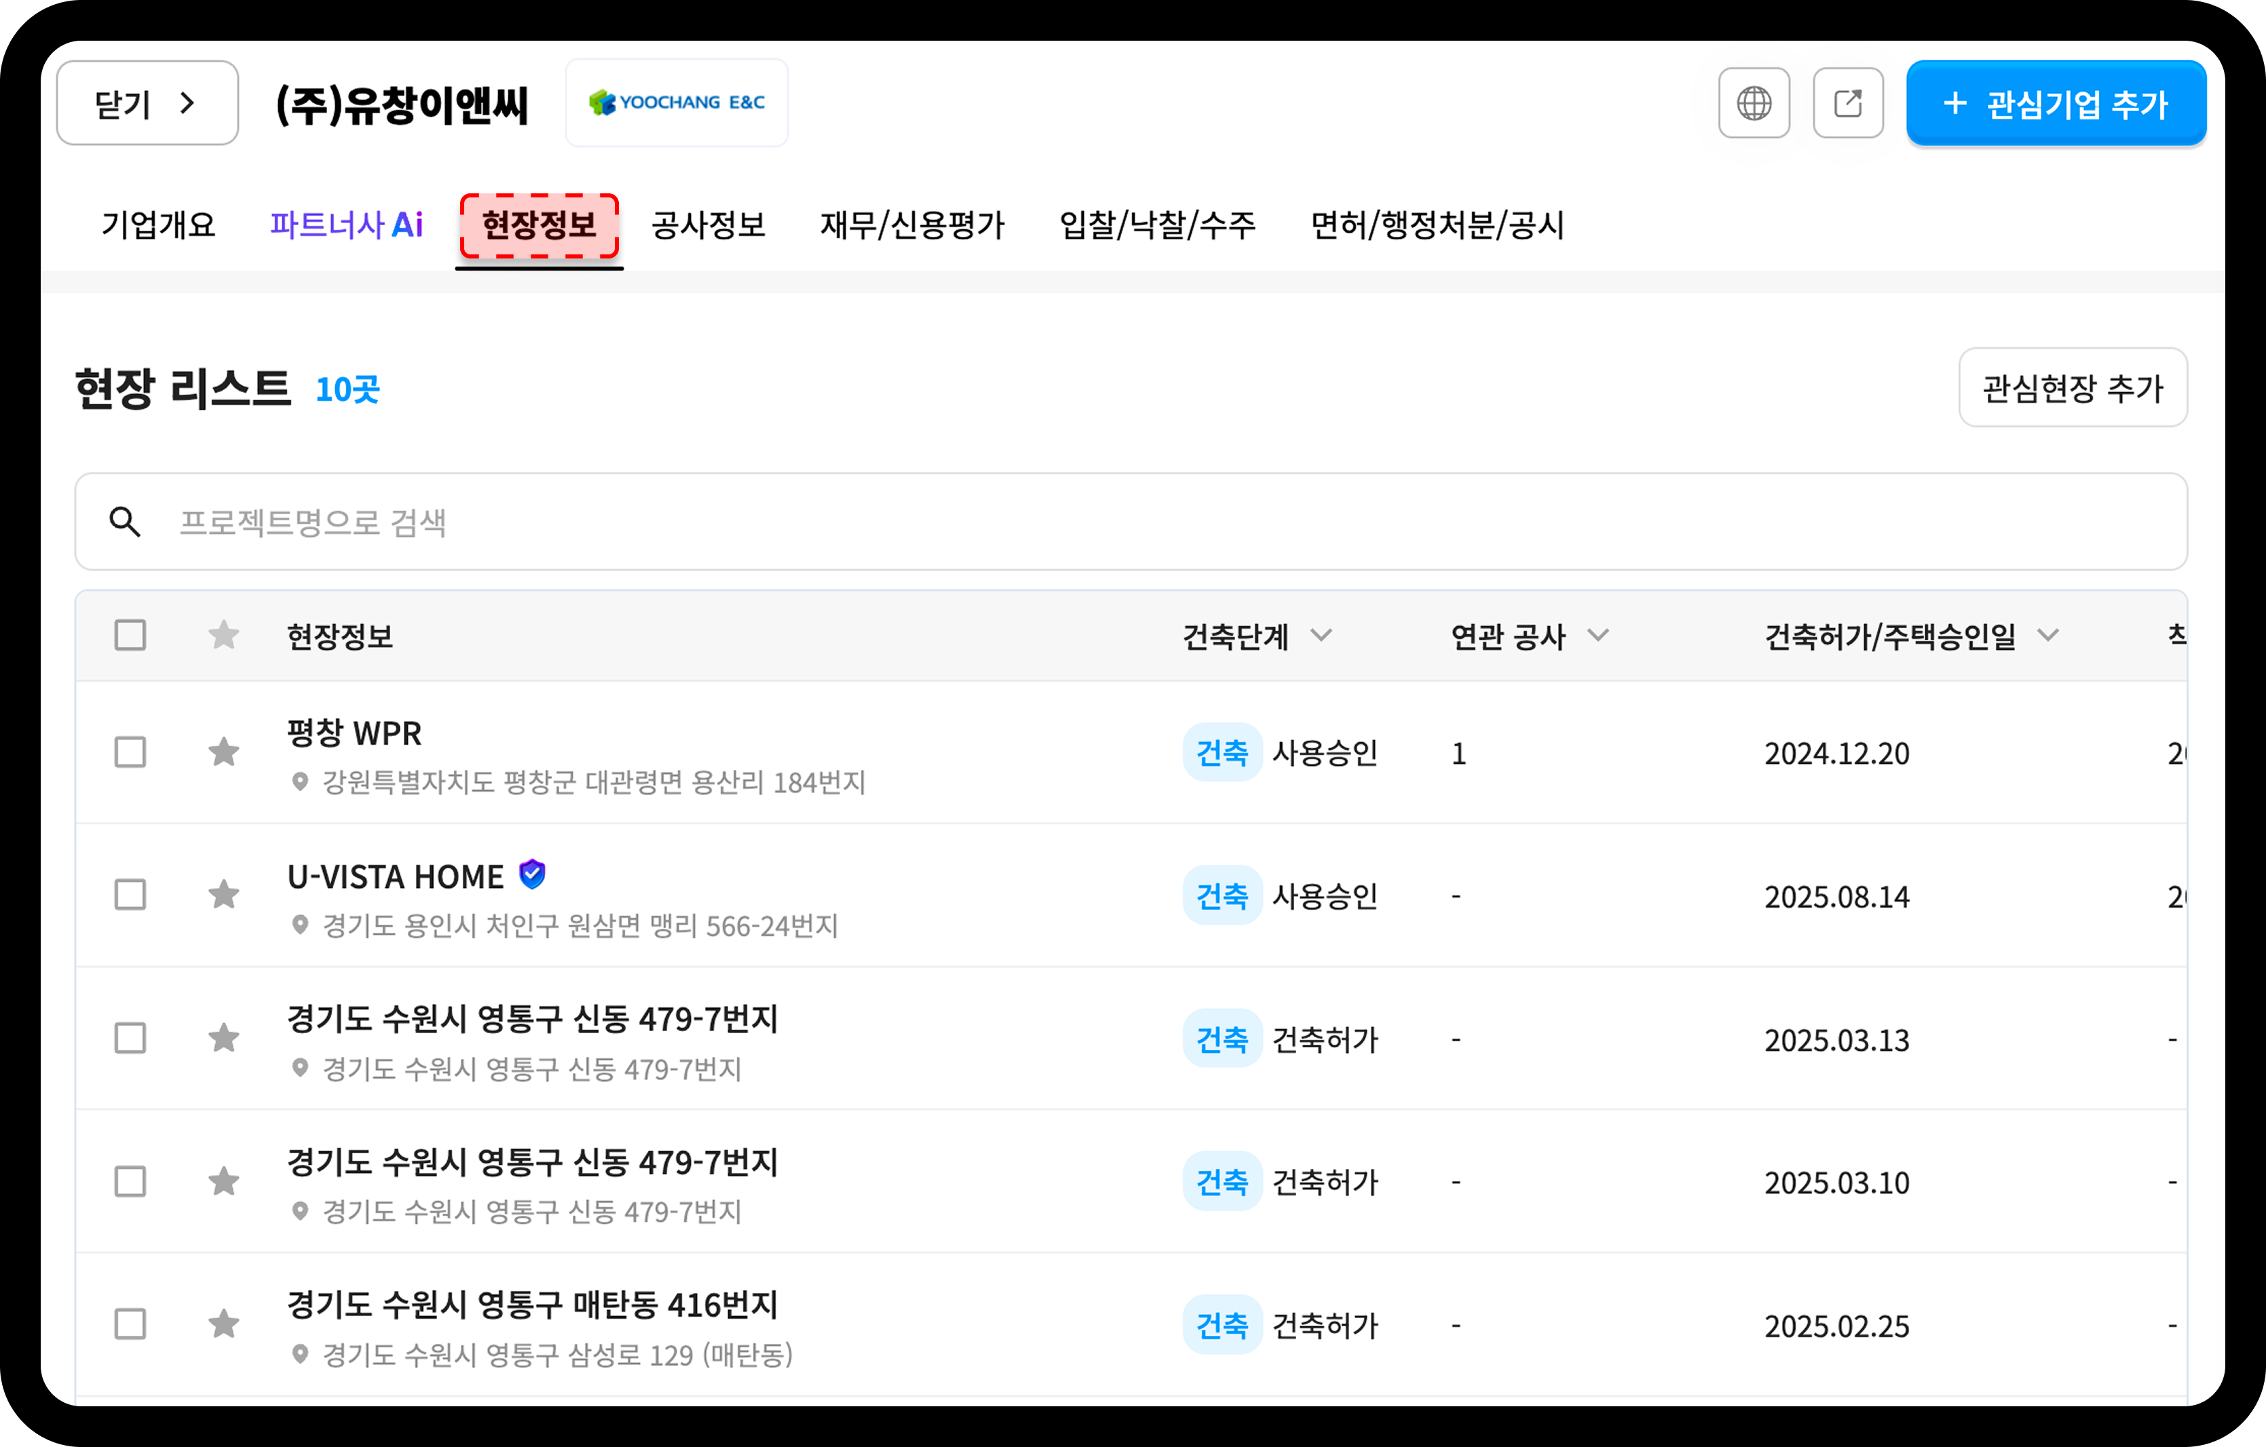
Task: Check the 평창 WPR row checkbox
Action: (x=130, y=752)
